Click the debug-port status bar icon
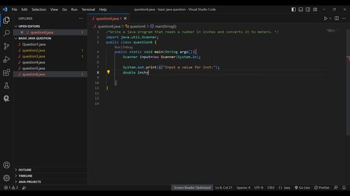The width and height of the screenshot is (350, 196). 24,187
